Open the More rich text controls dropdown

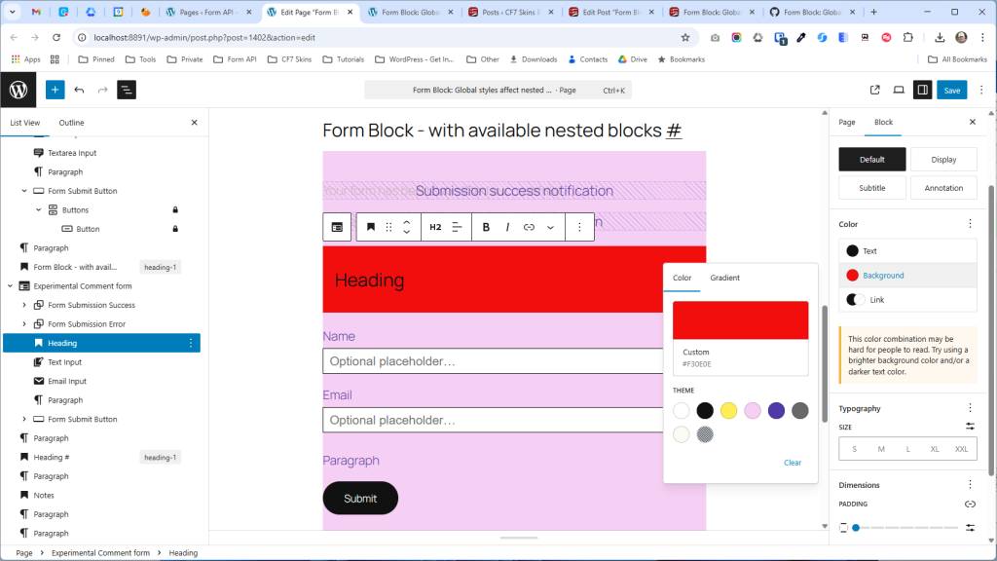[x=550, y=227]
